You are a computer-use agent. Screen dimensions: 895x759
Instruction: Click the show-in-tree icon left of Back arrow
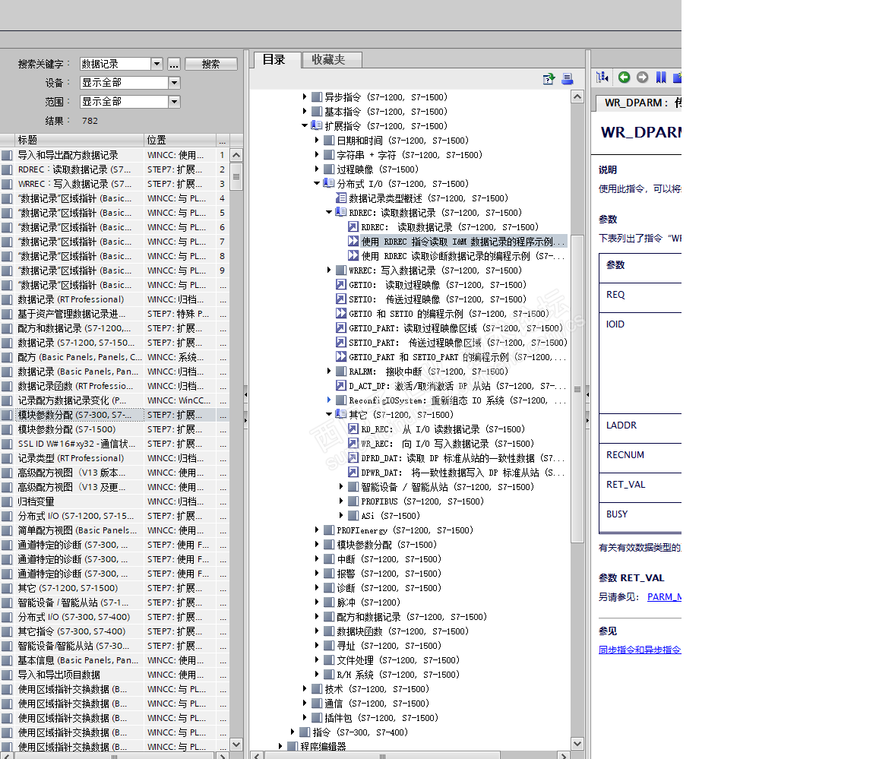click(602, 77)
